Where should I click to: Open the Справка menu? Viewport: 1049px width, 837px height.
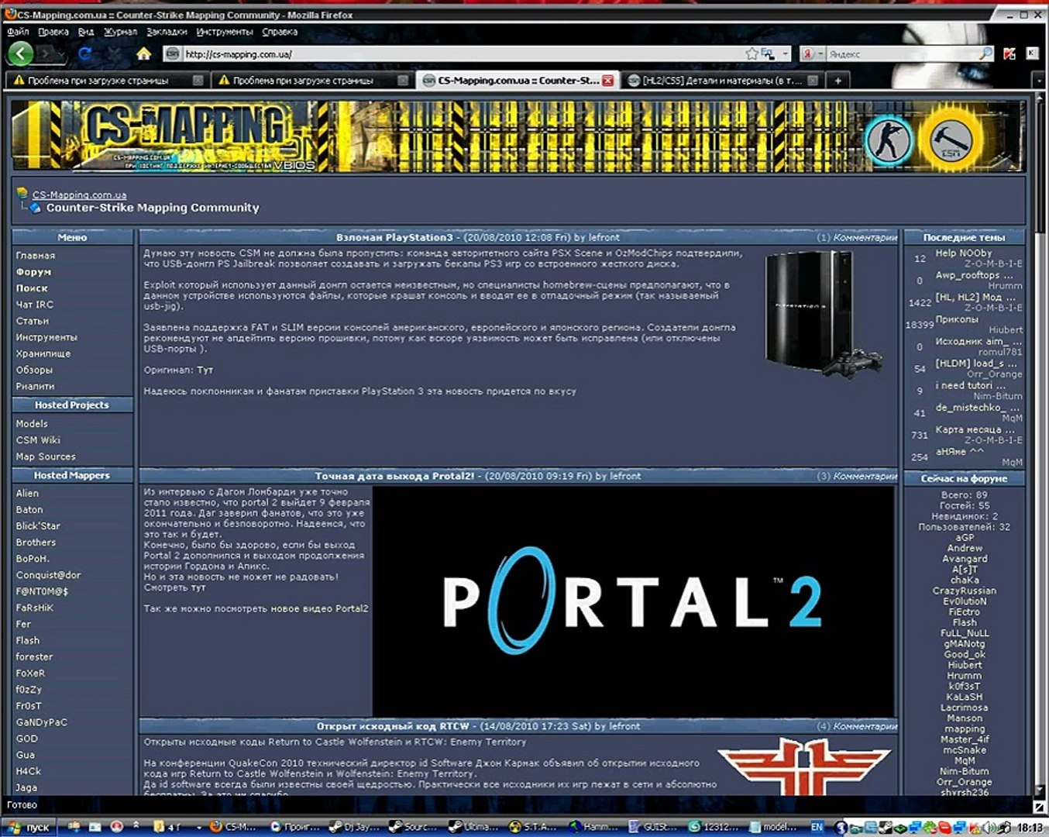pos(280,32)
